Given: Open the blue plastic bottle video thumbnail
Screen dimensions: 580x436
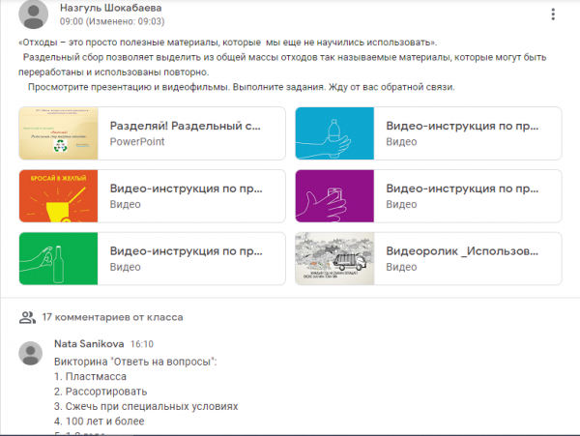Looking at the screenshot, I should coord(333,133).
